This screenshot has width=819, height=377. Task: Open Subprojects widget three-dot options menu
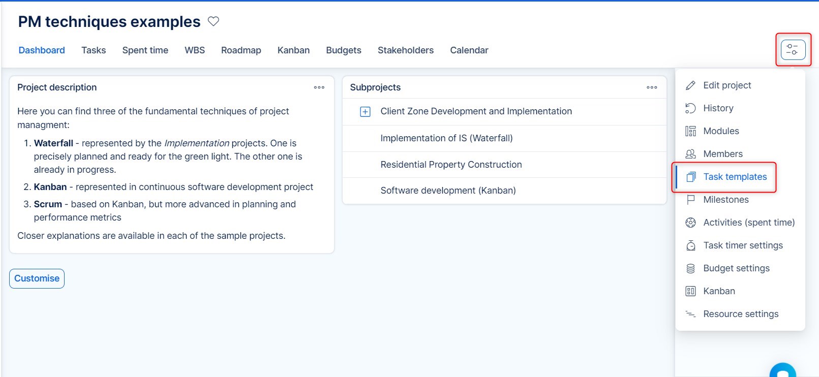[652, 87]
